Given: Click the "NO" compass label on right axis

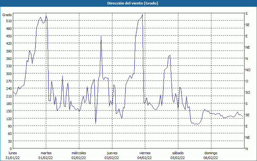Looking at the screenshot, I should click(x=248, y=70).
